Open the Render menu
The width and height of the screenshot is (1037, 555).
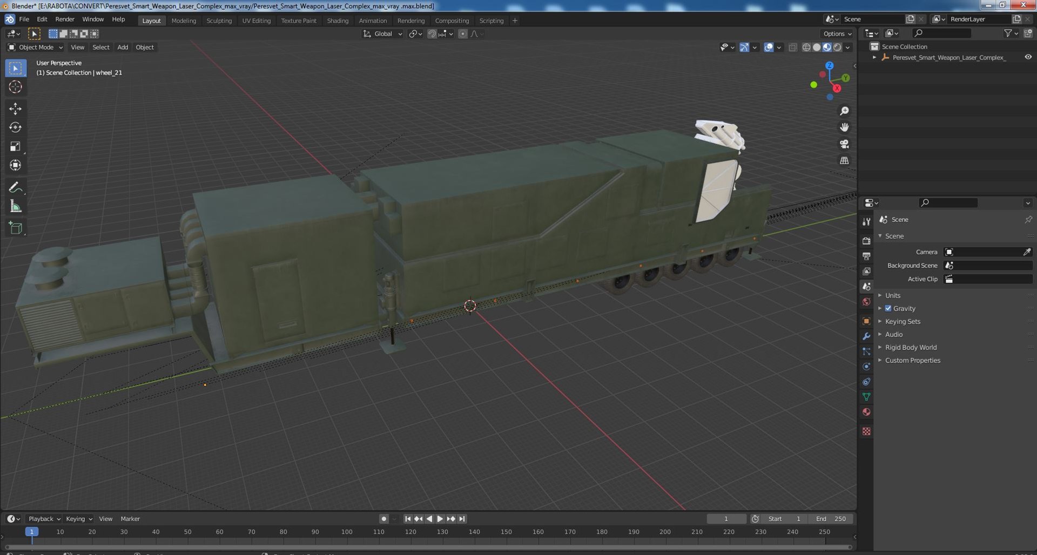pos(65,19)
